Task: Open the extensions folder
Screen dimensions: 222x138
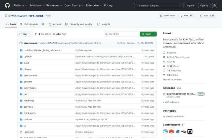Action: [30, 88]
